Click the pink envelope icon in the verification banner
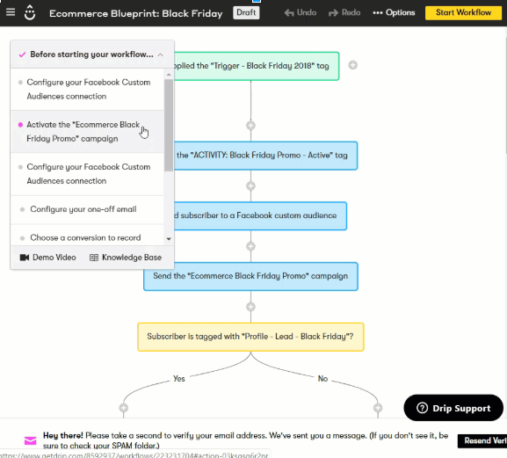Screen dimensions: 507x458 (x=31, y=440)
